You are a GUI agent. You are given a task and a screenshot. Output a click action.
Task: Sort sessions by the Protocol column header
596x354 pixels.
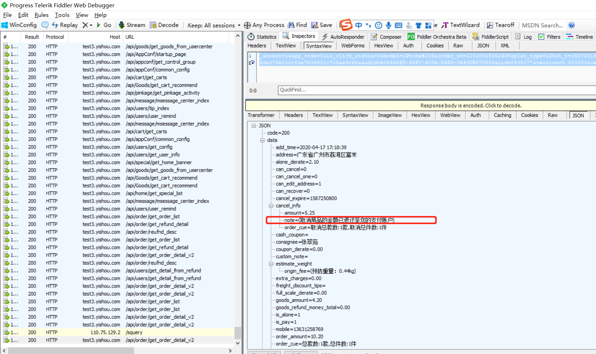(55, 37)
